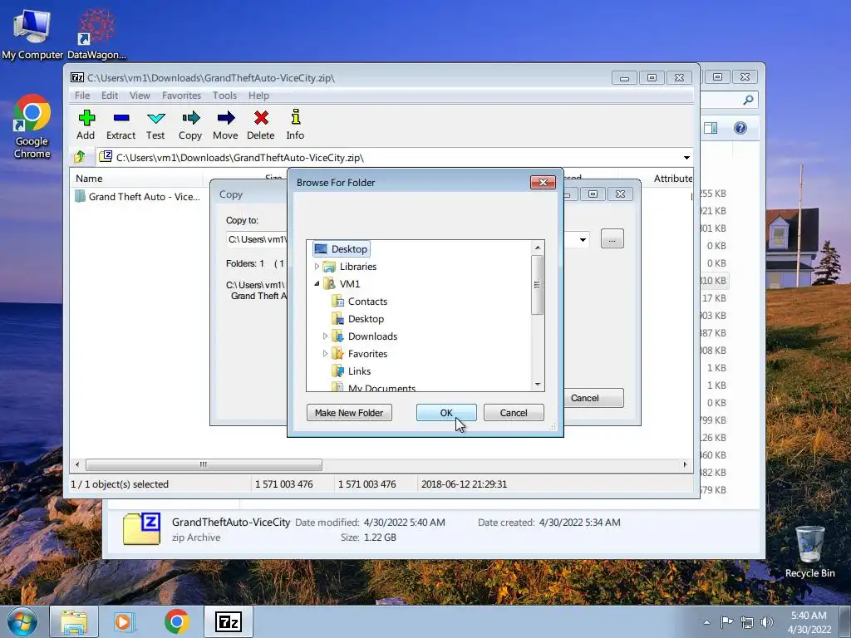Open the Help menu
This screenshot has height=638, width=851.
coord(259,96)
